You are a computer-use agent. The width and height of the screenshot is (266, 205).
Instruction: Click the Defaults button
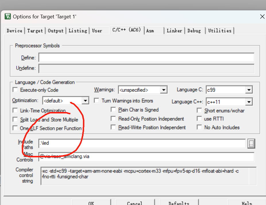click(x=179, y=203)
